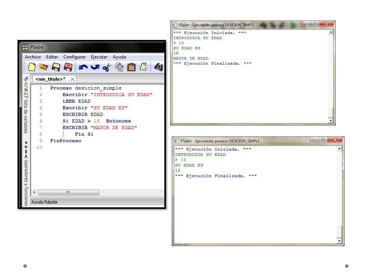Click line number 10 in the gutter

pos(39,147)
